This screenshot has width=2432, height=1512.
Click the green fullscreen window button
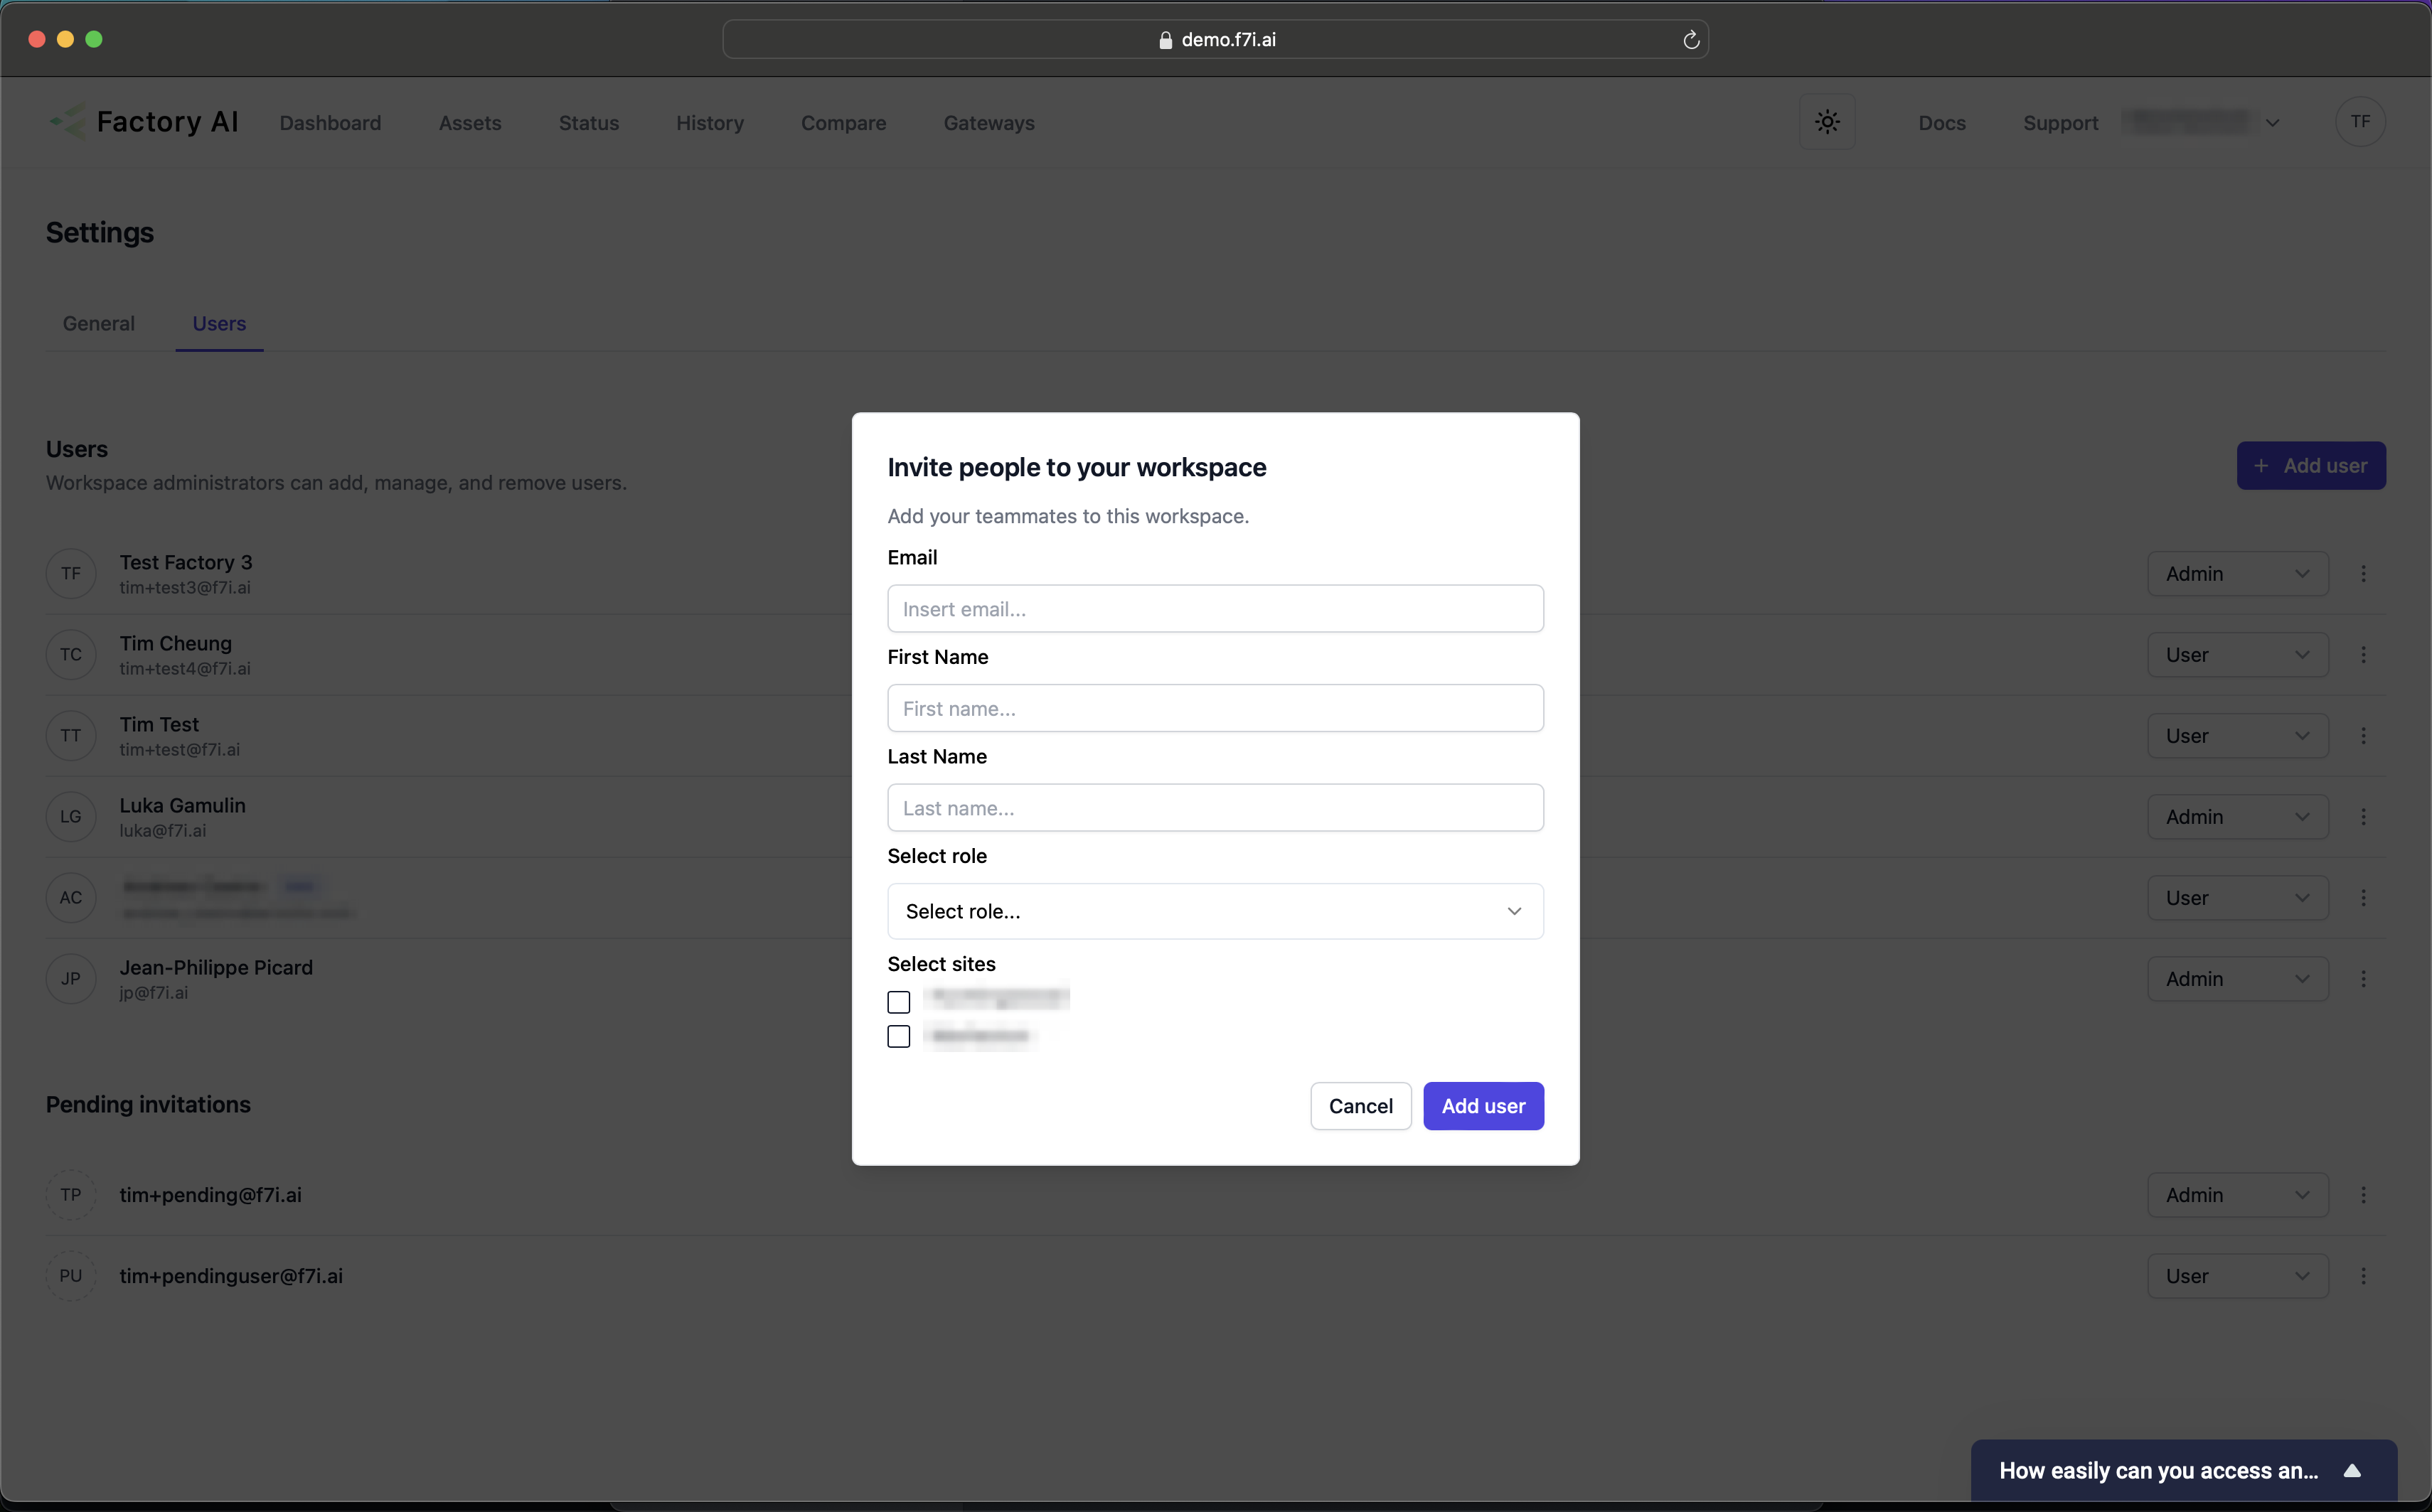coord(94,39)
